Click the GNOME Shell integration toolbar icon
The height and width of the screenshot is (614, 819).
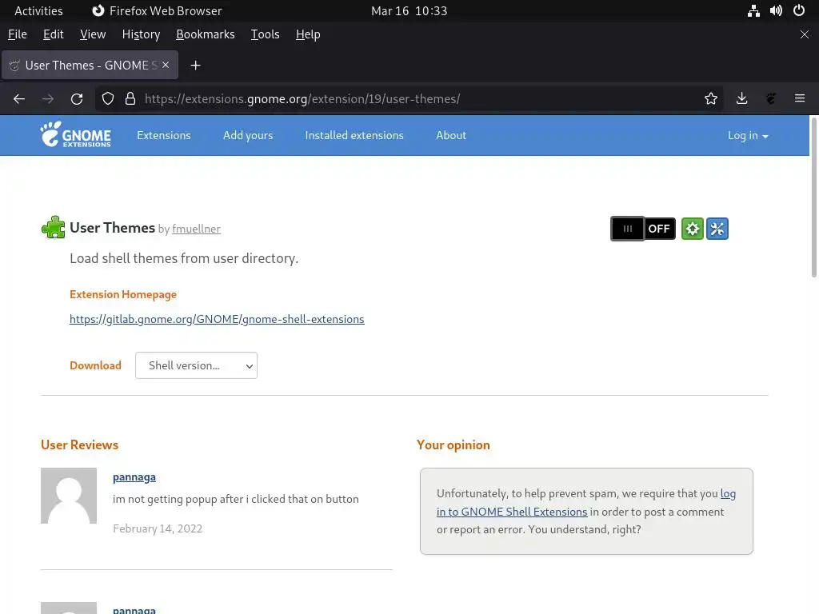(x=771, y=98)
